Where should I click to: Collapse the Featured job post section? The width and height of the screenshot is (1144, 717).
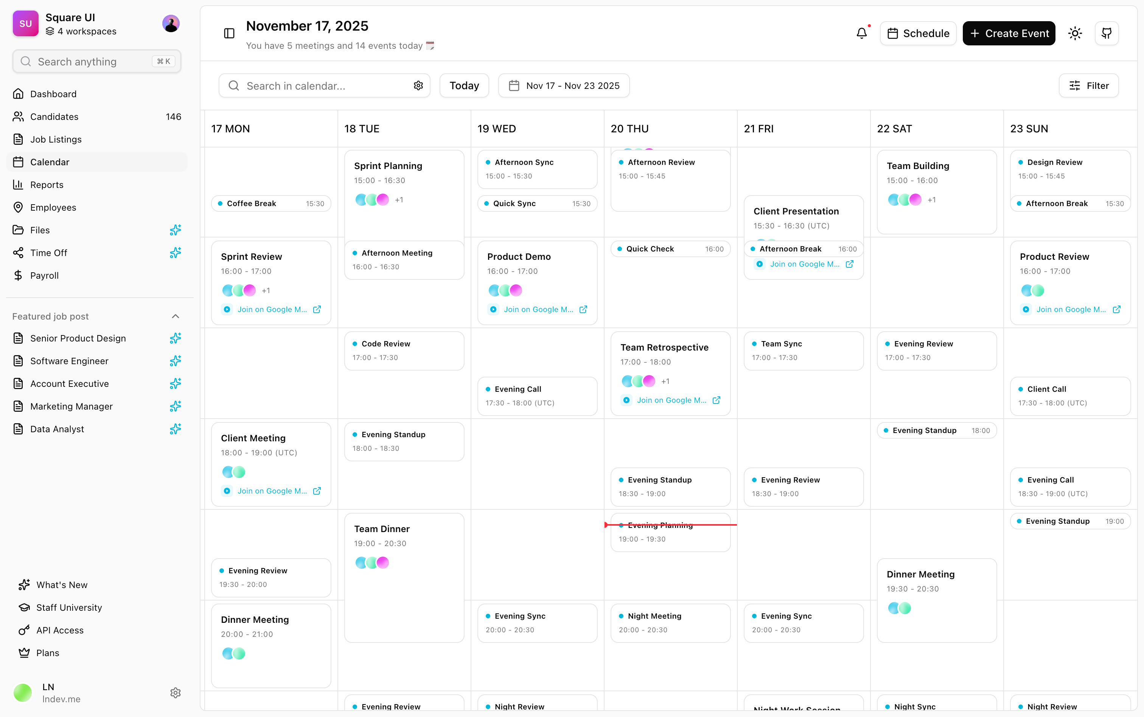[x=175, y=316]
